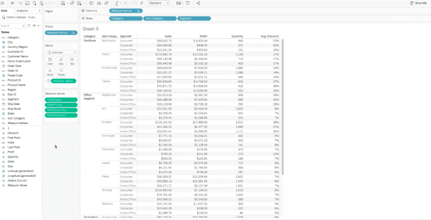Click the search magnifier icon

(x=24, y=26)
